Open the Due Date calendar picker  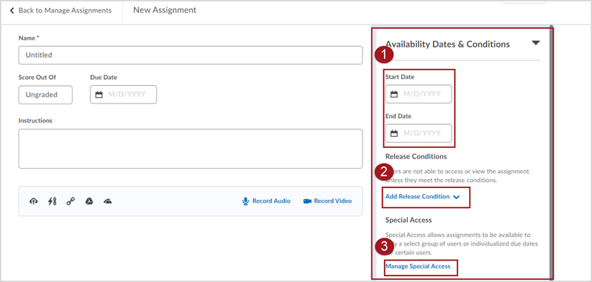99,95
